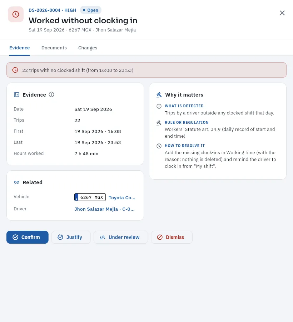Click the Justify button
This screenshot has width=293, height=322.
[71, 237]
